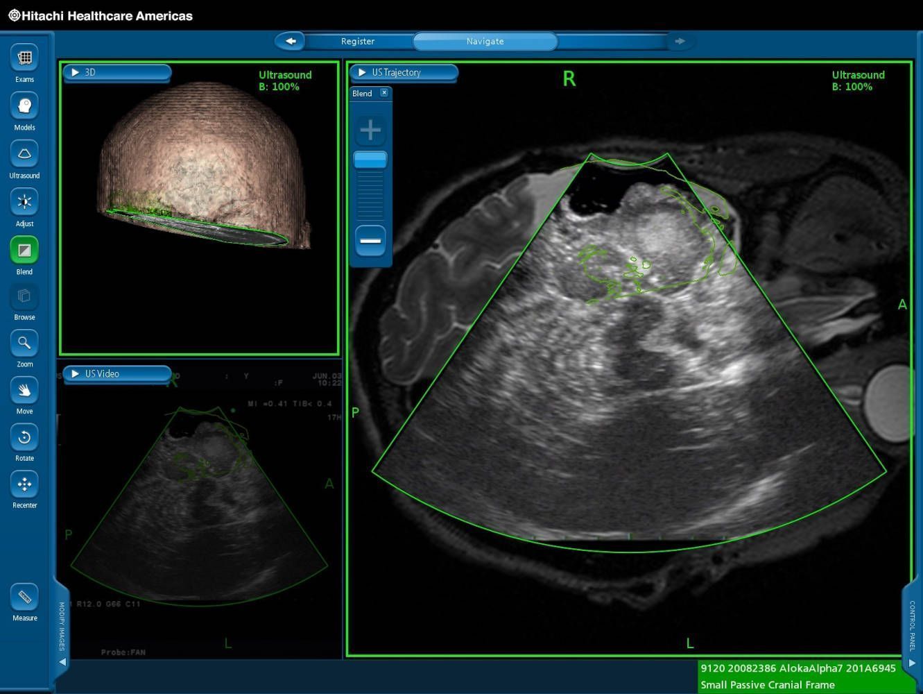Image resolution: width=923 pixels, height=694 pixels.
Task: Go forward with the right arrow button
Action: click(680, 41)
